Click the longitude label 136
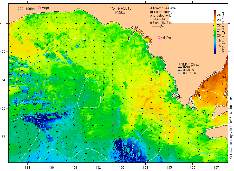This screenshot has width=234, height=171. click(192, 168)
